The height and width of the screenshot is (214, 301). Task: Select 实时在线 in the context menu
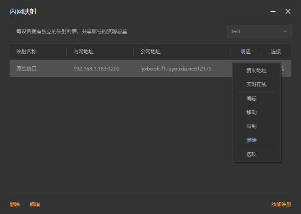pyautogui.click(x=256, y=84)
